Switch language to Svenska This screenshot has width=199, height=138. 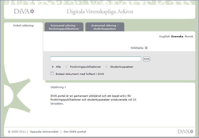[x=177, y=37]
